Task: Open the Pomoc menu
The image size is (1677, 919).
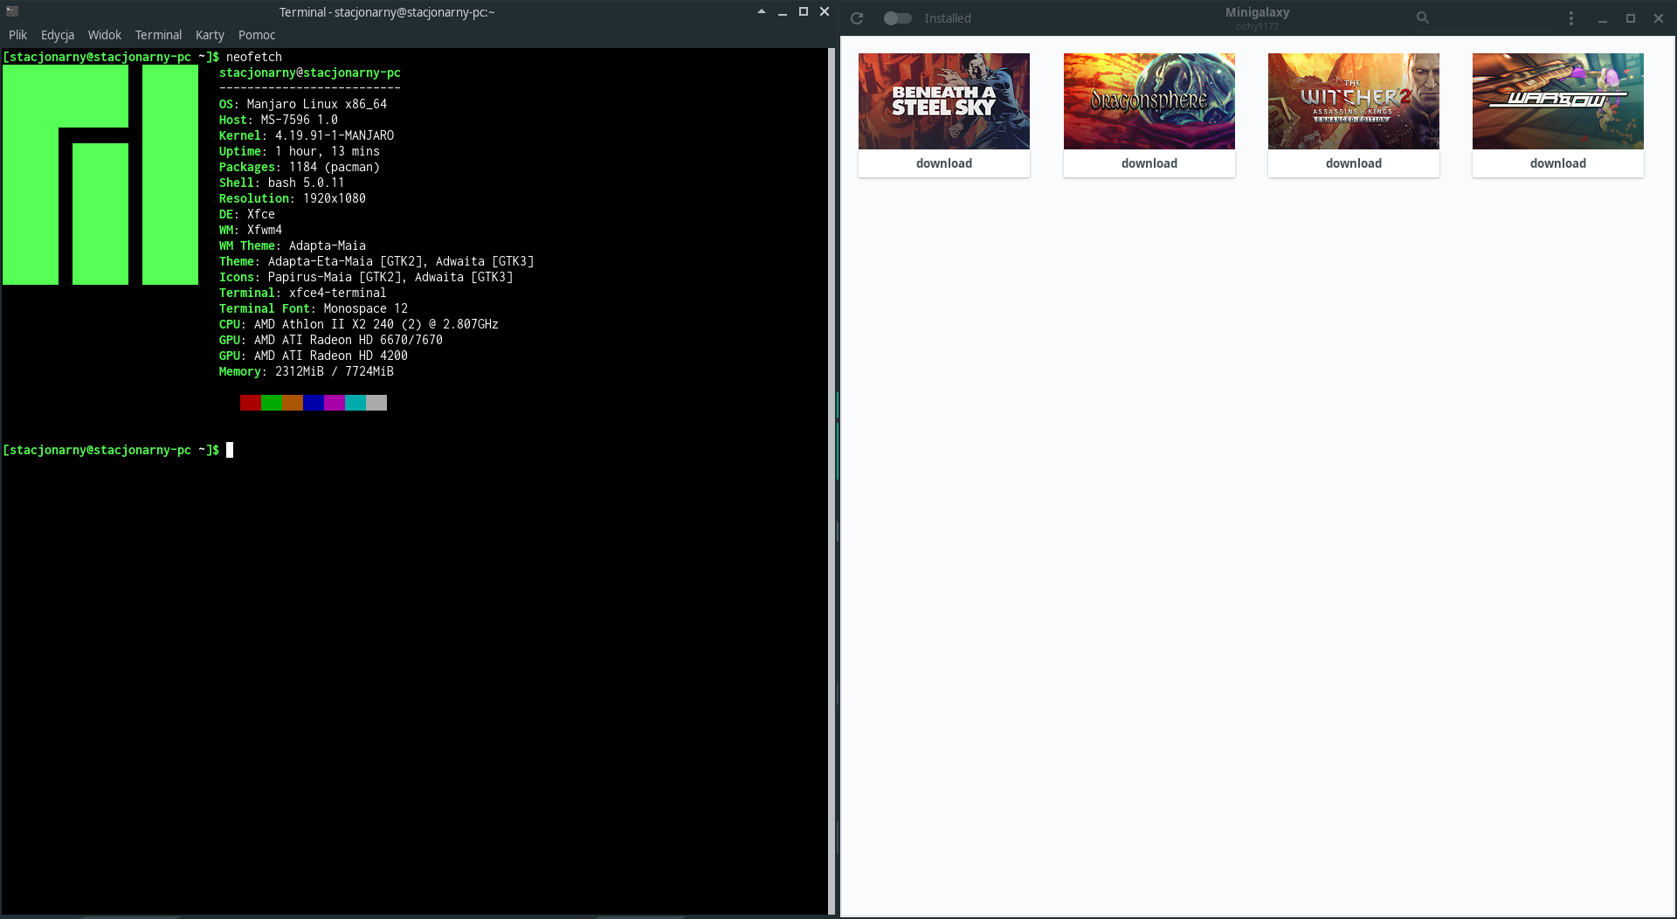Action: 256,35
